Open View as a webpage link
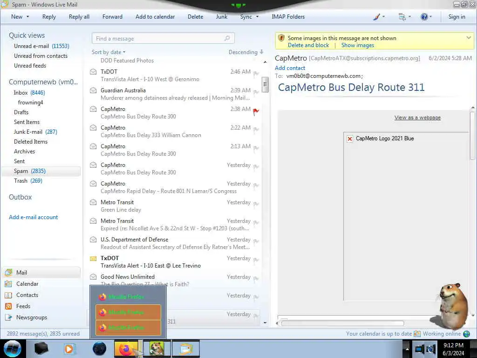 point(417,117)
